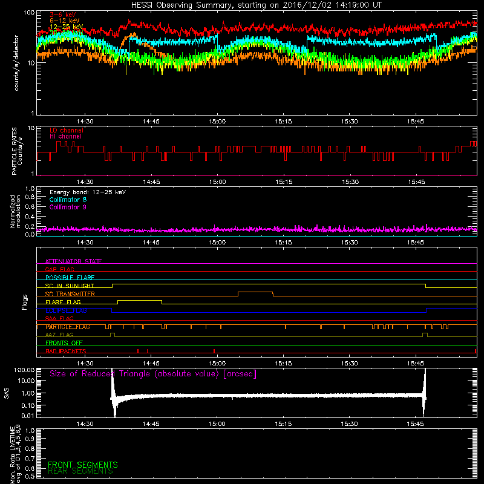484x484 pixels.
Task: Click the FRONTS_OFF flag label
Action: pos(64,343)
